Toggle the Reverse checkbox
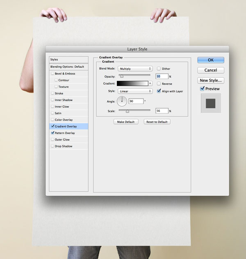Screen dimensions: 246x259 tap(159, 83)
